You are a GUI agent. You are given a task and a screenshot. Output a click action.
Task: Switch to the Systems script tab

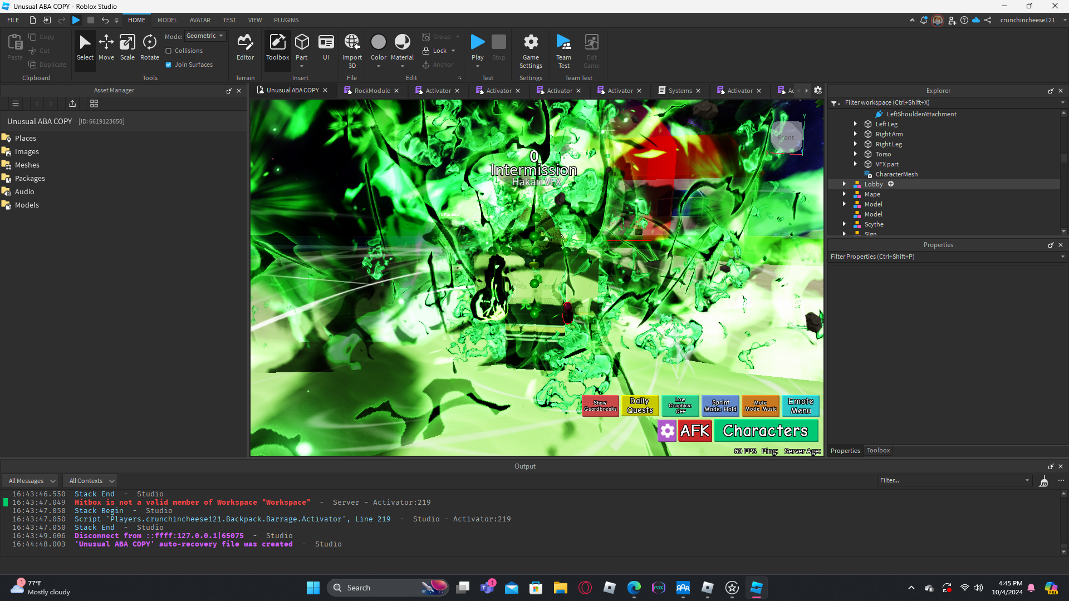point(680,91)
